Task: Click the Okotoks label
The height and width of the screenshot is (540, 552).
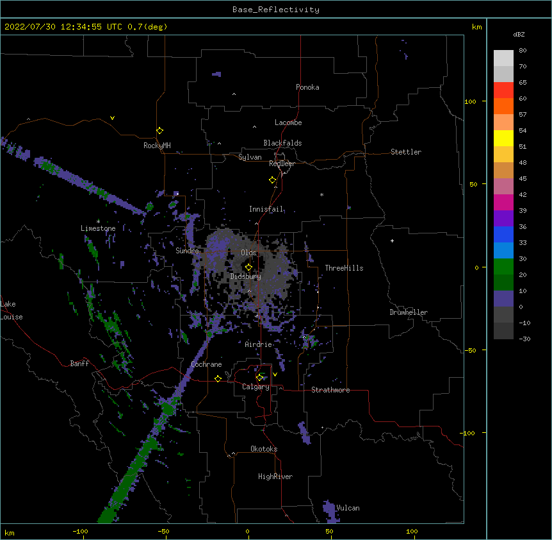Action: pos(264,449)
